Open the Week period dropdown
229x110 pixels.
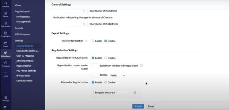[x=118, y=75]
